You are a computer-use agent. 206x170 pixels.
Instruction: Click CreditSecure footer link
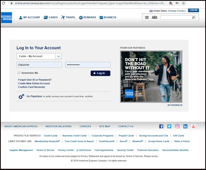coord(107,141)
